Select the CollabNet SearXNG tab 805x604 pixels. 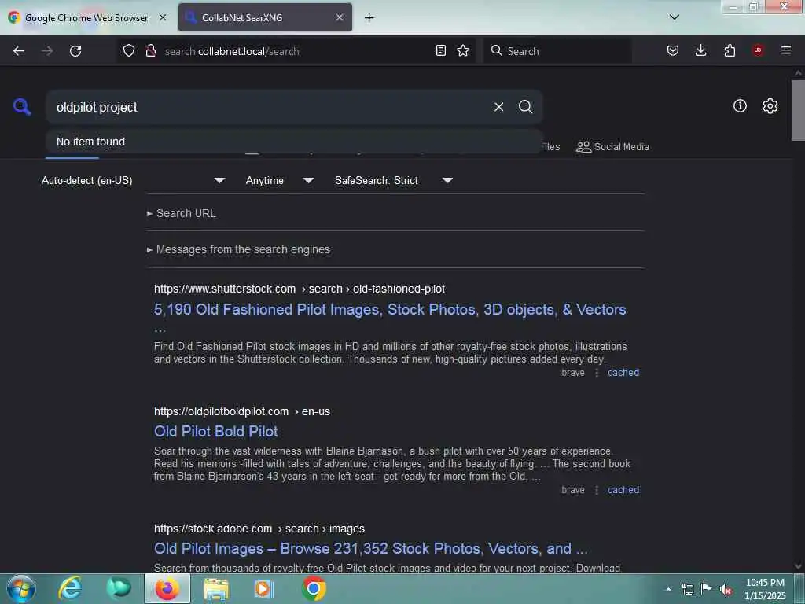(x=265, y=17)
